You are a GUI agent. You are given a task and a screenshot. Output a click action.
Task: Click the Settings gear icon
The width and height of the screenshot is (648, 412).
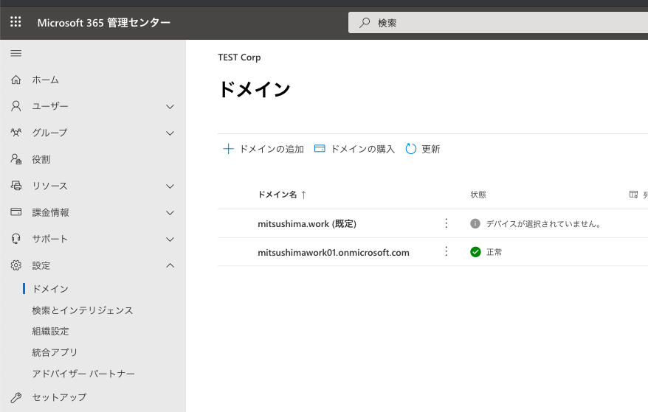click(x=15, y=265)
